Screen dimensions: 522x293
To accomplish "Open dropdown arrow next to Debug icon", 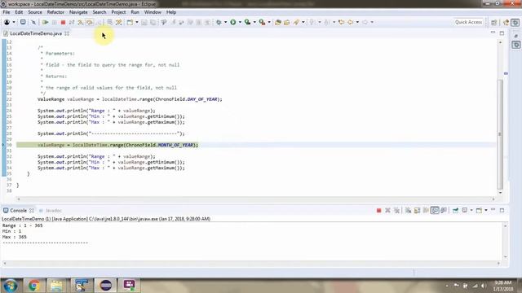I will pyautogui.click(x=225, y=22).
